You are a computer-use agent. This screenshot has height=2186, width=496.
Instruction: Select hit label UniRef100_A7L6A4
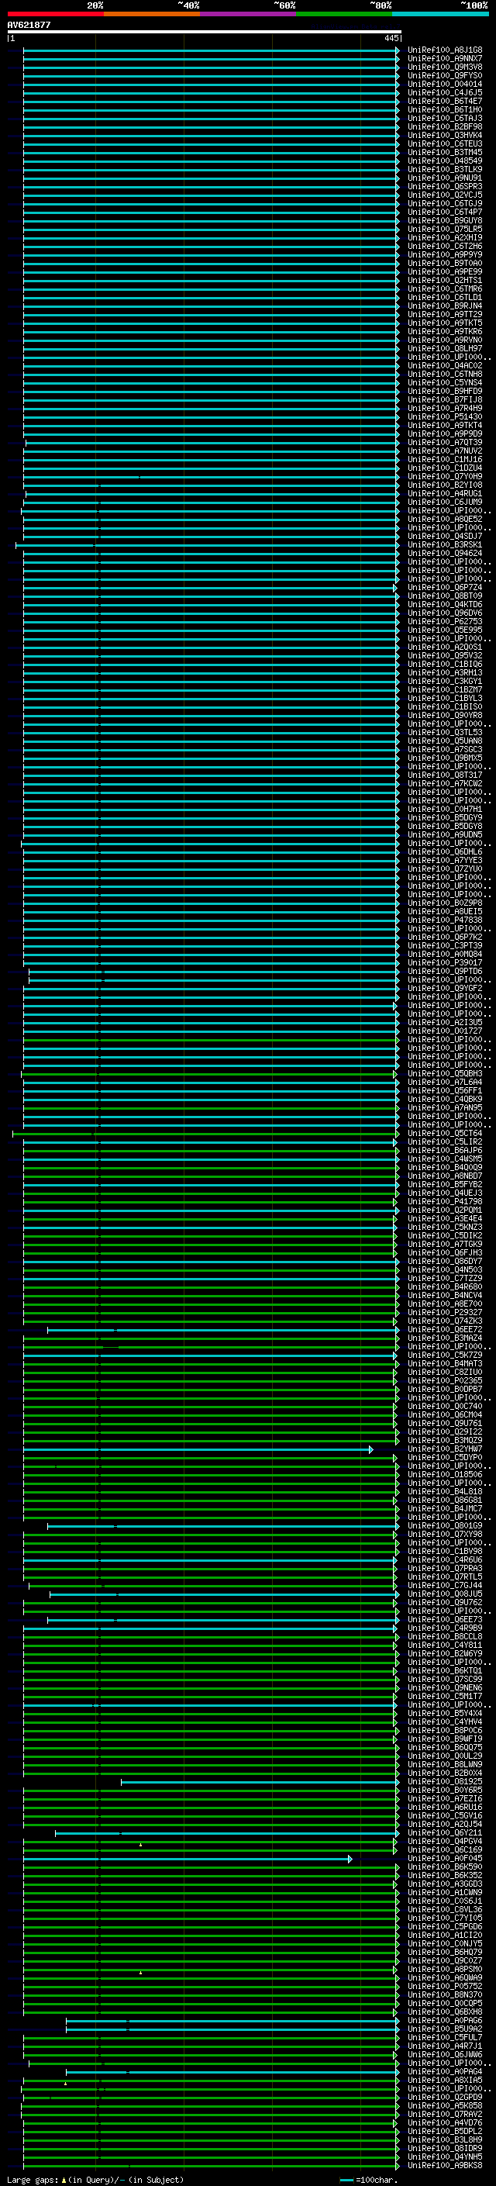coord(445,1082)
